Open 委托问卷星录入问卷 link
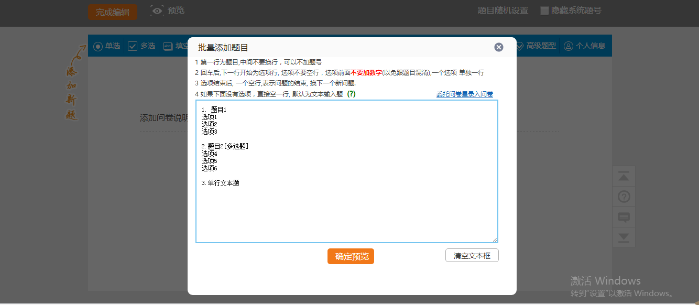Screen dimensions: 699x305 point(465,94)
